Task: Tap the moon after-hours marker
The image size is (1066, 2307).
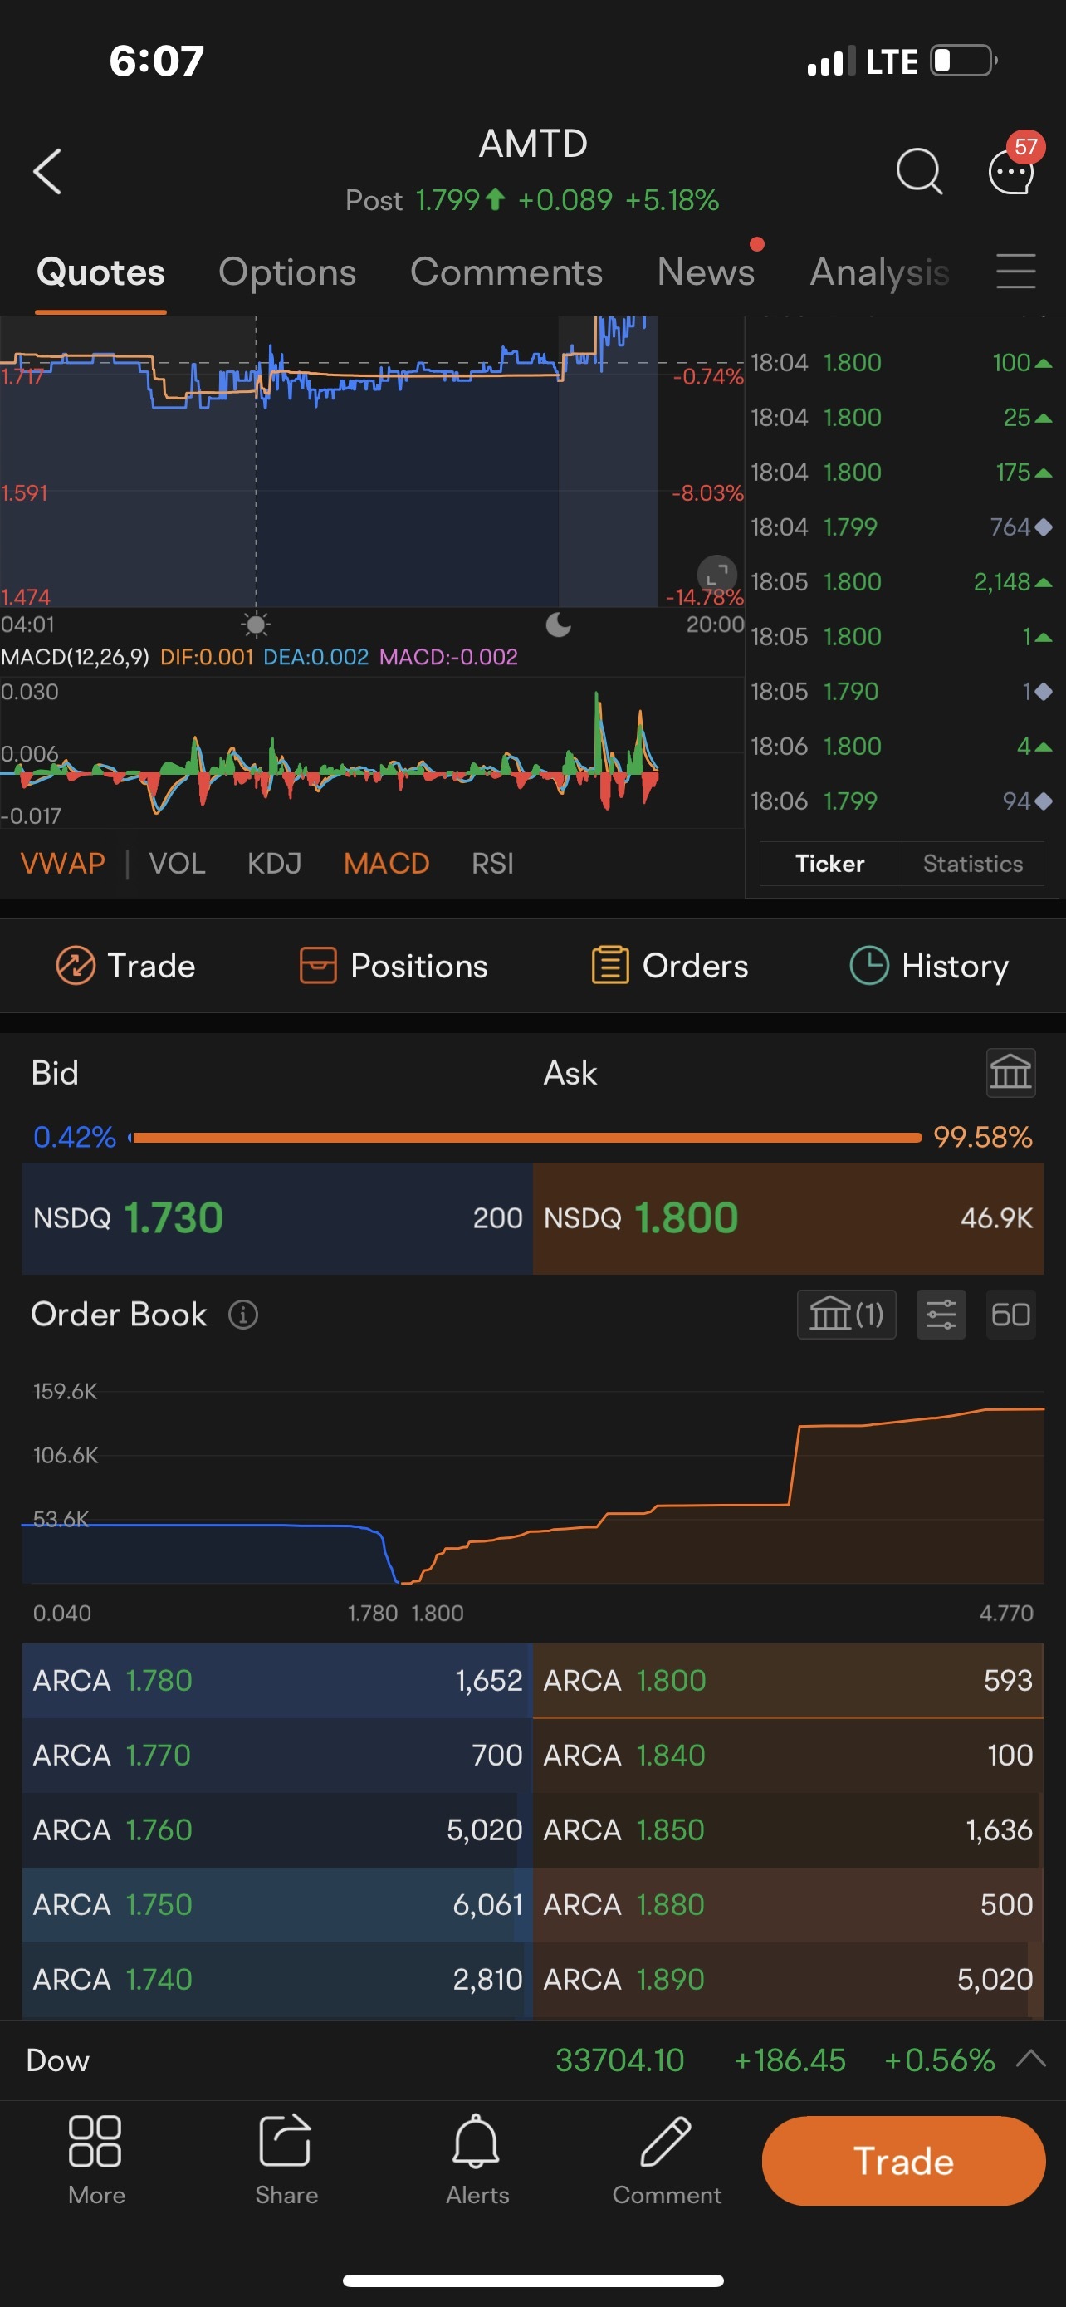Action: tap(559, 625)
